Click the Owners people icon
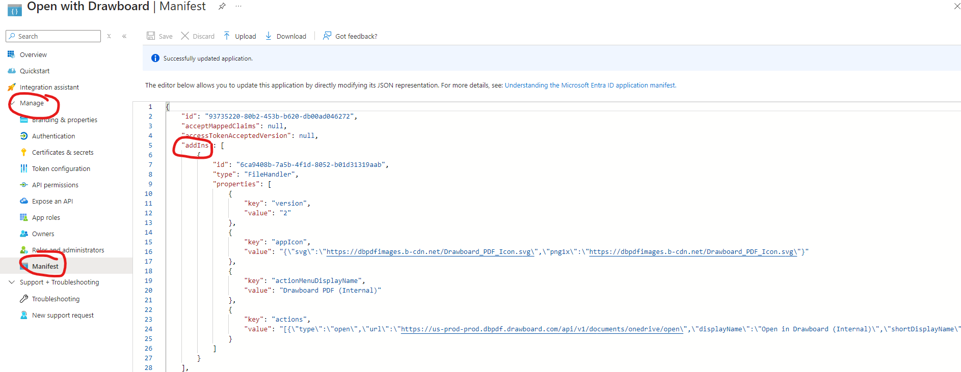This screenshot has width=961, height=372. [23, 234]
